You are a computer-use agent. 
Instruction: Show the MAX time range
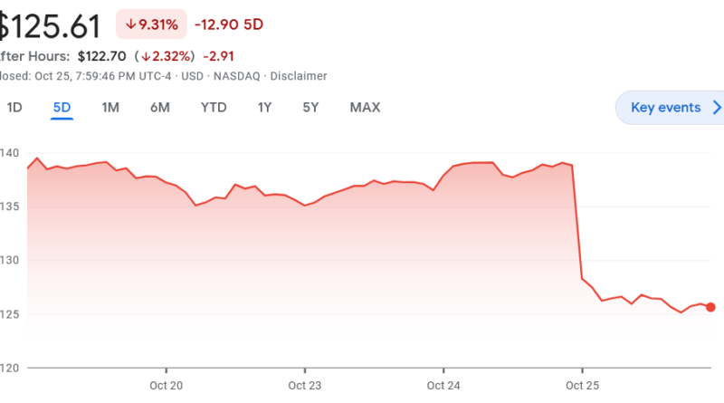(x=365, y=108)
